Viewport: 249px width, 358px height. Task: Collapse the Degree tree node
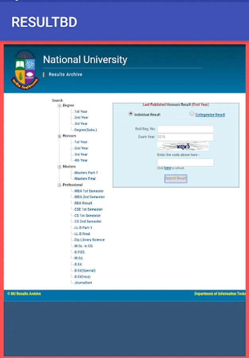pos(59,105)
